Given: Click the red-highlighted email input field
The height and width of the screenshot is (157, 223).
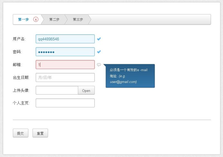Looking at the screenshot, I should pyautogui.click(x=65, y=65).
